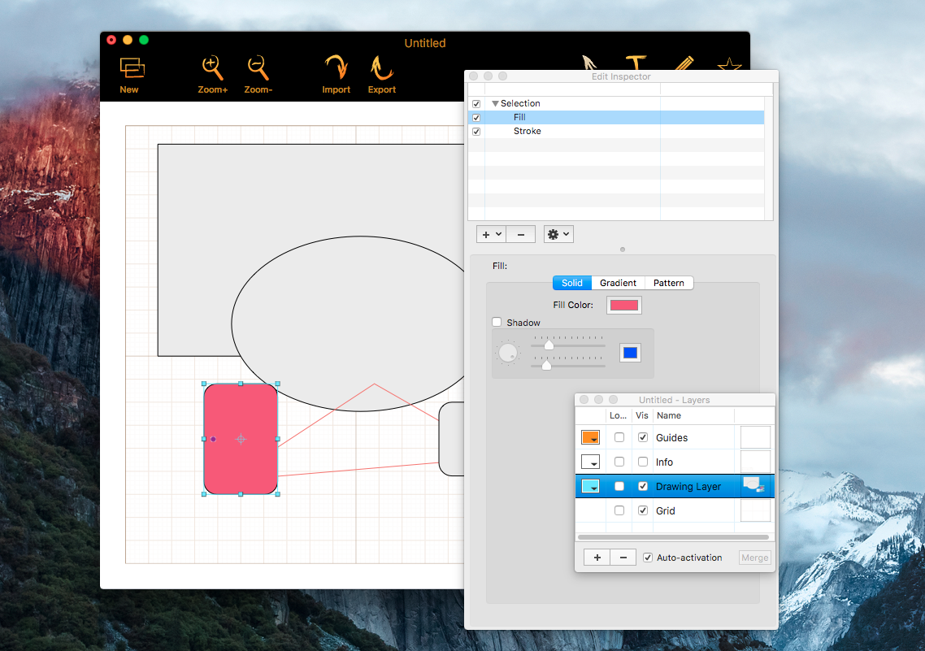Select the Pencil tool in toolbar
Image resolution: width=925 pixels, height=651 pixels.
click(x=683, y=63)
